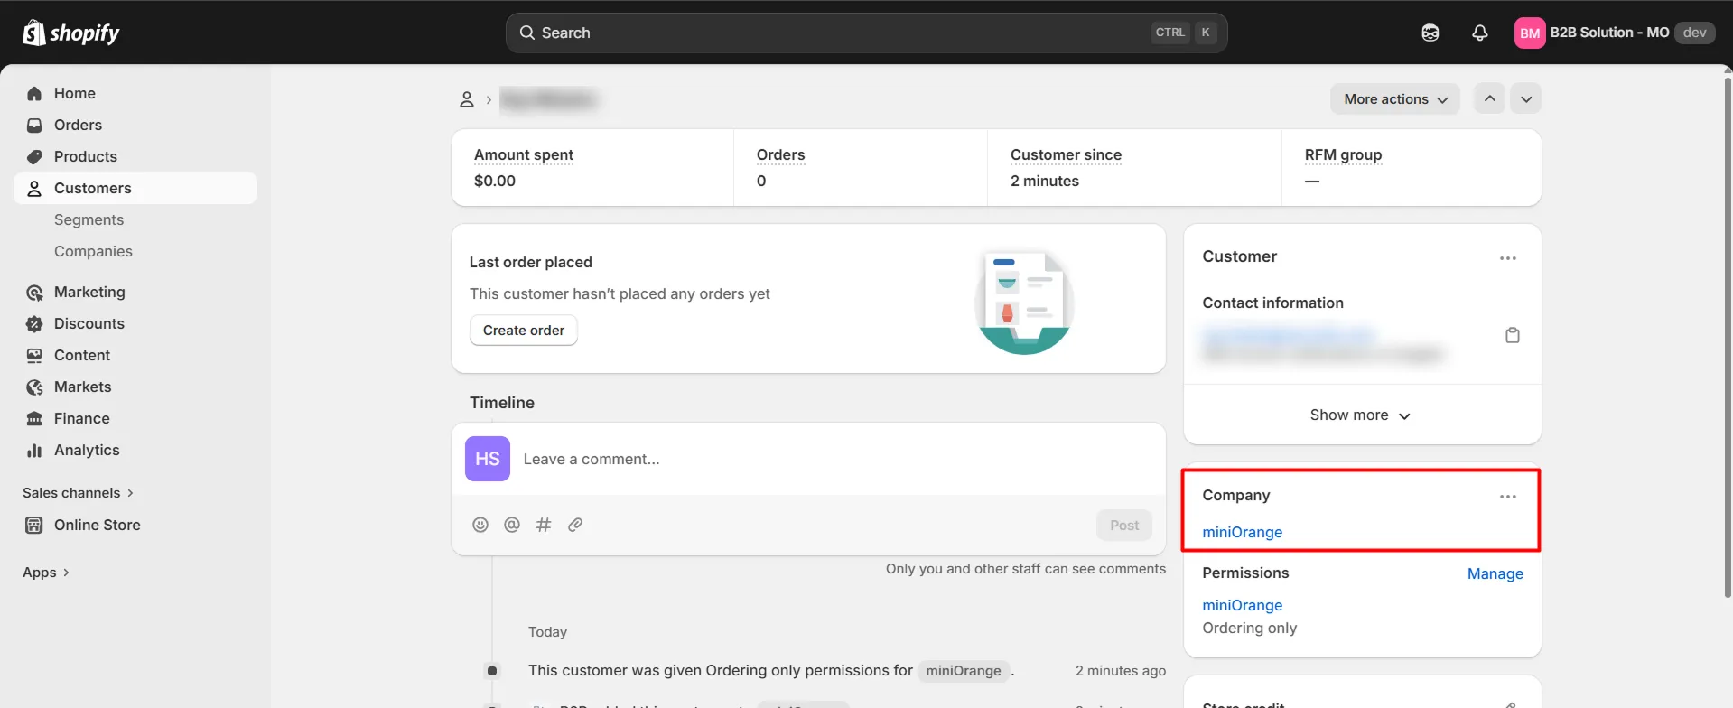
Task: Click the Search bar field
Action: coord(866,33)
